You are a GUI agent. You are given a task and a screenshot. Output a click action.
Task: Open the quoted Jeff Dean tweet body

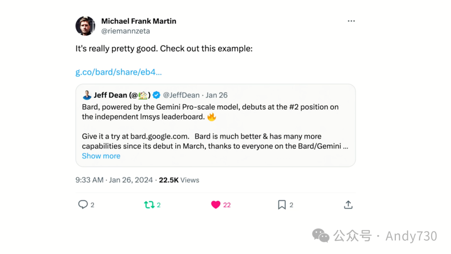coord(215,126)
